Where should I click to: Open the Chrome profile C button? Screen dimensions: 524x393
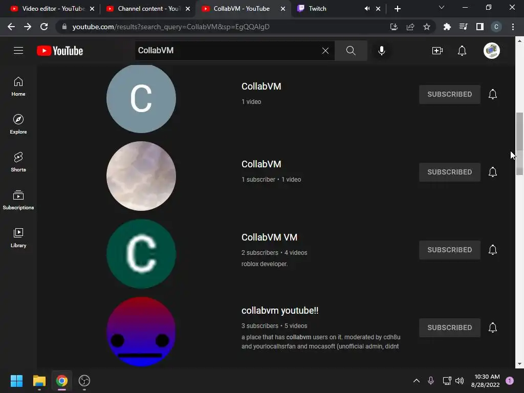click(496, 27)
